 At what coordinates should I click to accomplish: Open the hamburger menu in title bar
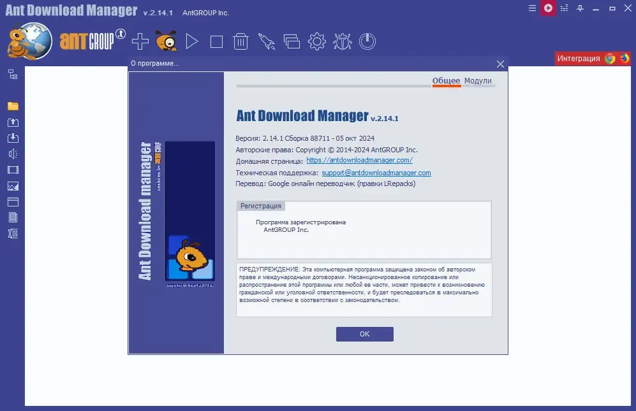point(532,8)
